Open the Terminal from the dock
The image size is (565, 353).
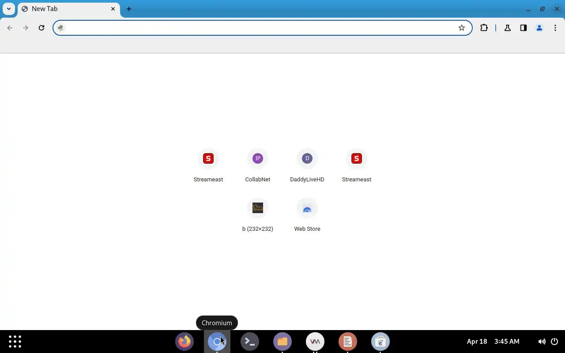(x=250, y=342)
